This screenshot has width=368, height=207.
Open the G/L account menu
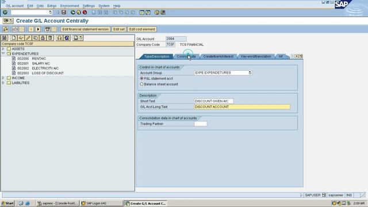coord(14,6)
